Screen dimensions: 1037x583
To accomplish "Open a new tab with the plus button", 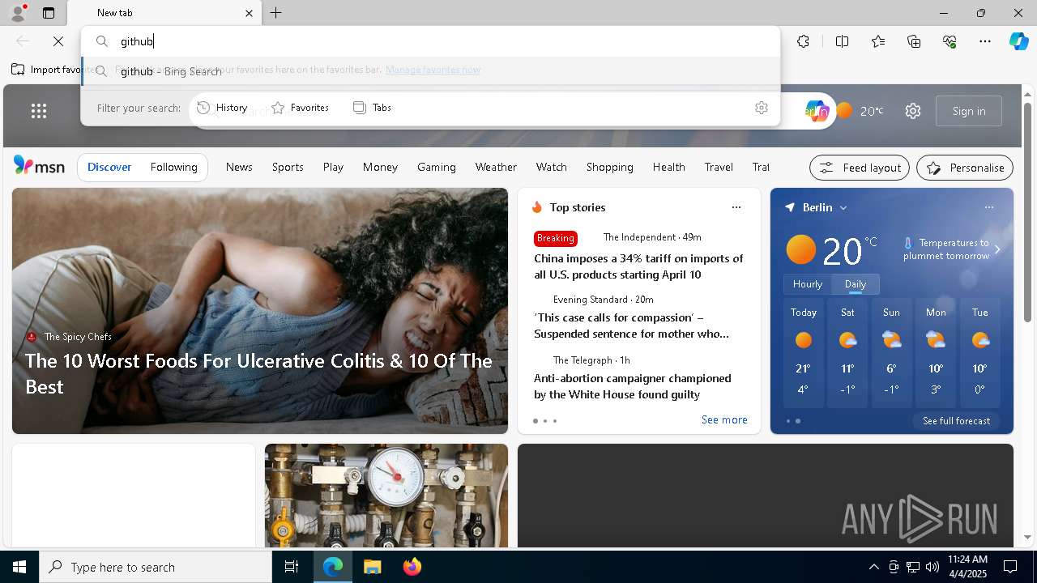I will tap(276, 13).
